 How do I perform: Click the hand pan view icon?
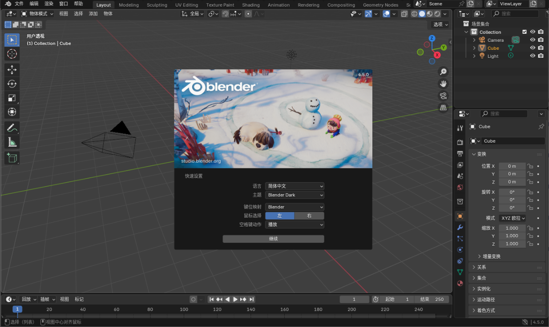point(443,84)
